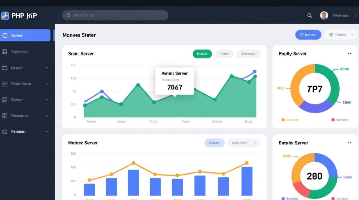Select the highlighted Server item in the sidebar
The image size is (359, 200).
point(25,35)
